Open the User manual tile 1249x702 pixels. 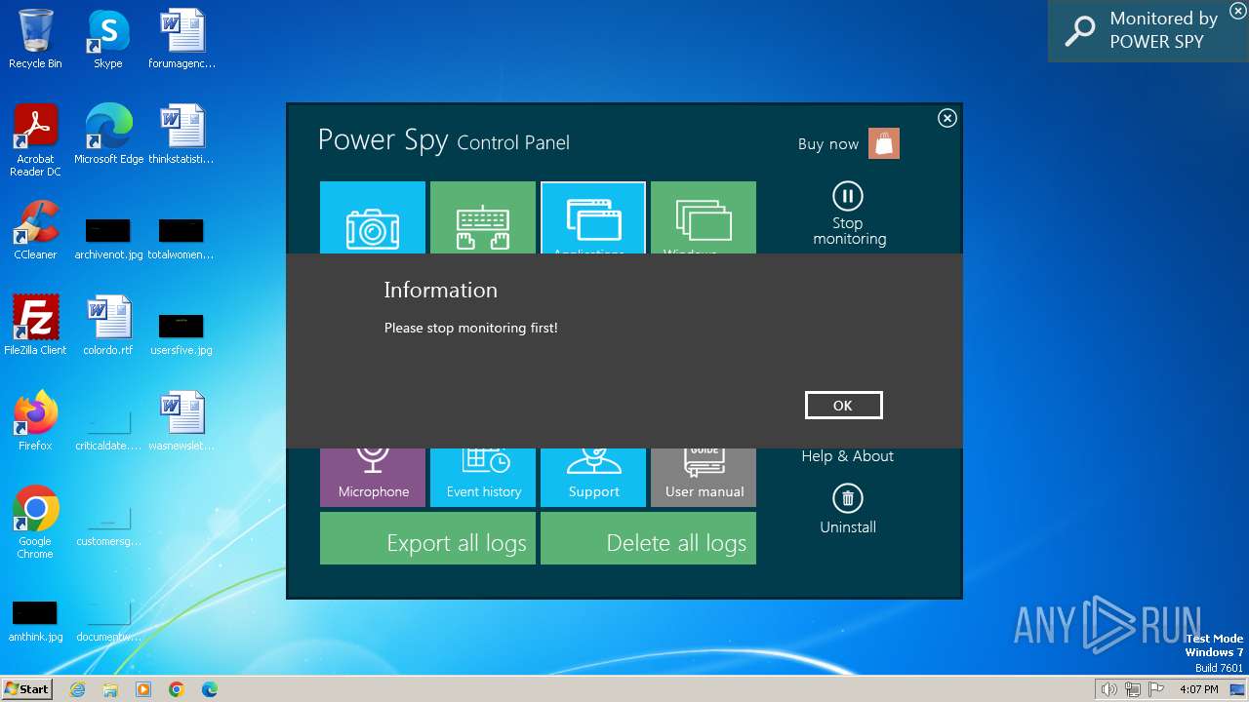704,478
